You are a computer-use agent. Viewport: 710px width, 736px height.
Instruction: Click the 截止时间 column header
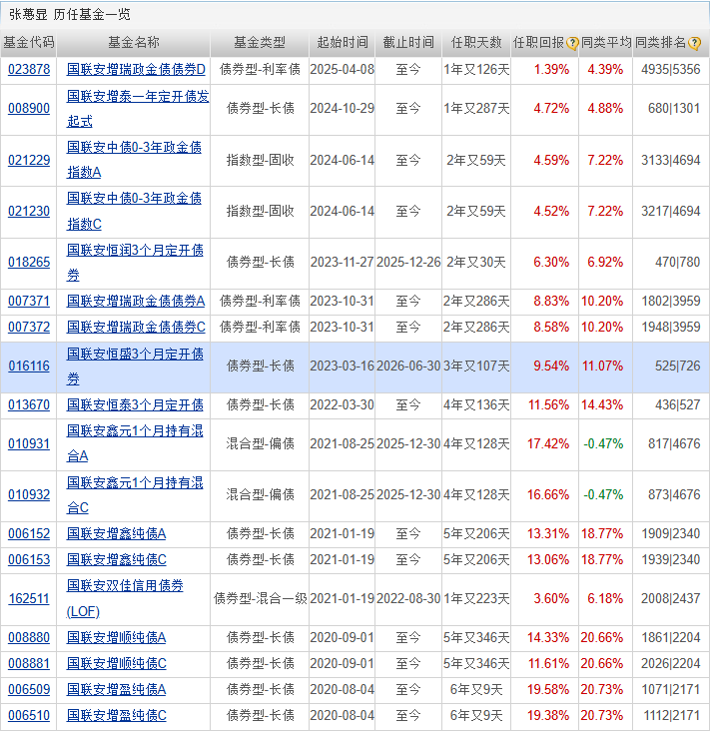pyautogui.click(x=408, y=43)
